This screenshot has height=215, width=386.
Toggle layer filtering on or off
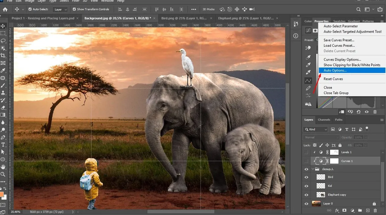[x=367, y=129]
